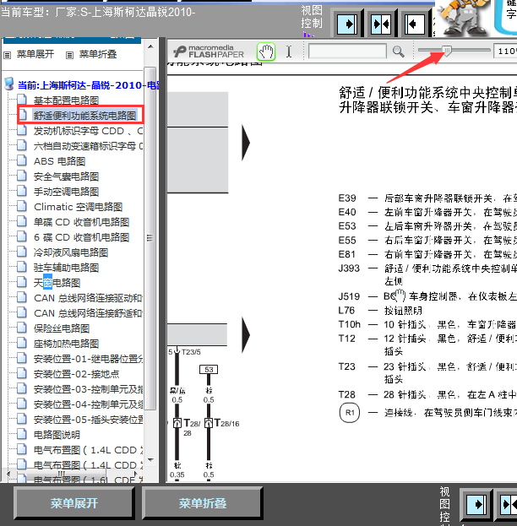Click the root computer icon of tree
This screenshot has width=517, height=526.
click(x=9, y=84)
